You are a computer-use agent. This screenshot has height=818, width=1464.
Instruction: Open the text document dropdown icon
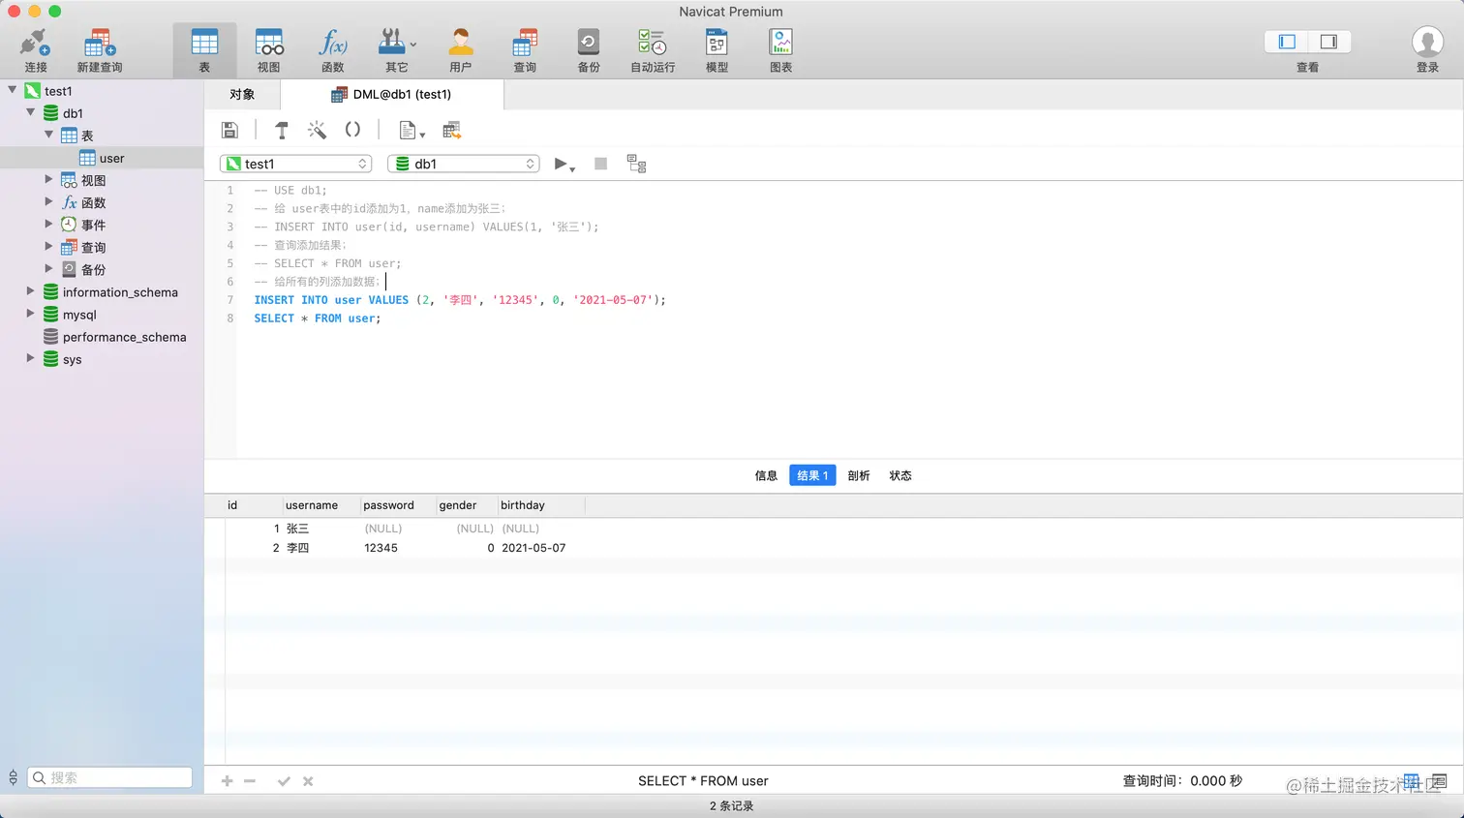coord(412,130)
